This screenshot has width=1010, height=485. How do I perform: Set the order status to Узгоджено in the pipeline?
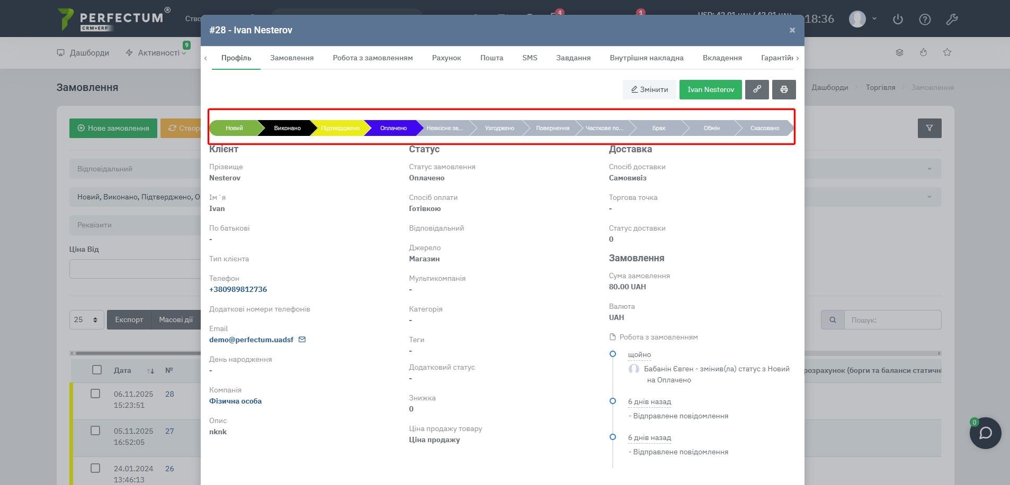(x=499, y=128)
